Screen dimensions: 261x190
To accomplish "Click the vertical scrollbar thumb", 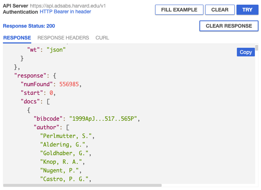I will (257, 48).
